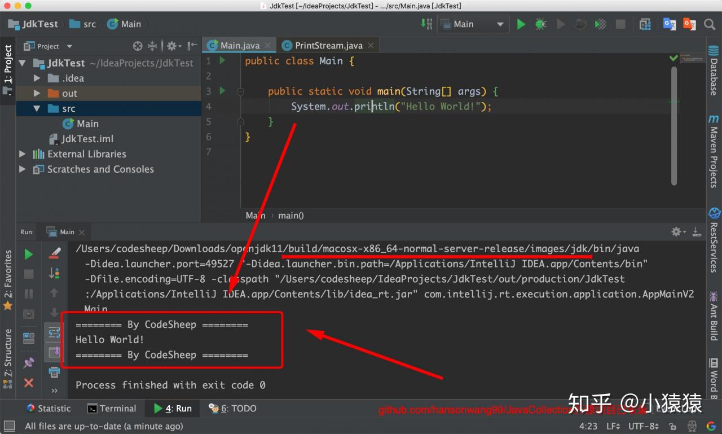Click the editor vertical scrollbar
722x434 pixels.
click(674, 125)
